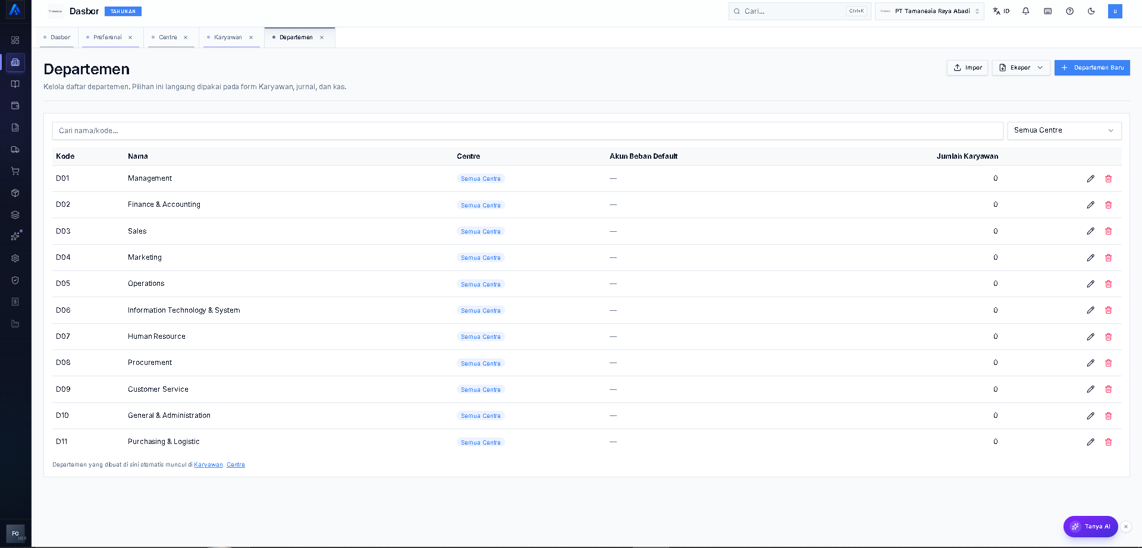Delete the Sales department via trash icon
This screenshot has height=548, width=1142.
pyautogui.click(x=1108, y=231)
